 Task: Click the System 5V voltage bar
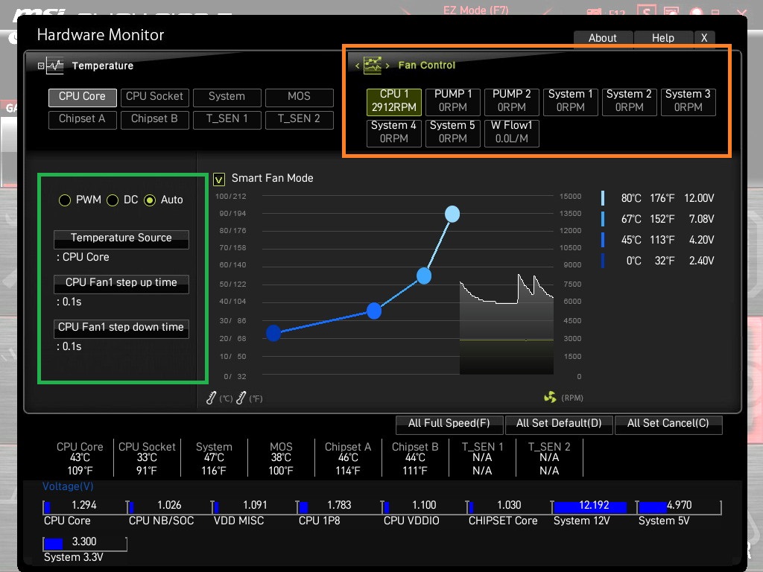(x=679, y=506)
